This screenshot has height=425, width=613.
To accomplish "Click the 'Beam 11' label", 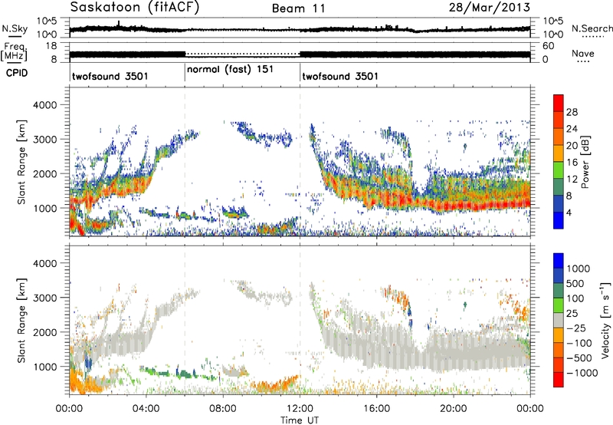I will click(x=299, y=8).
